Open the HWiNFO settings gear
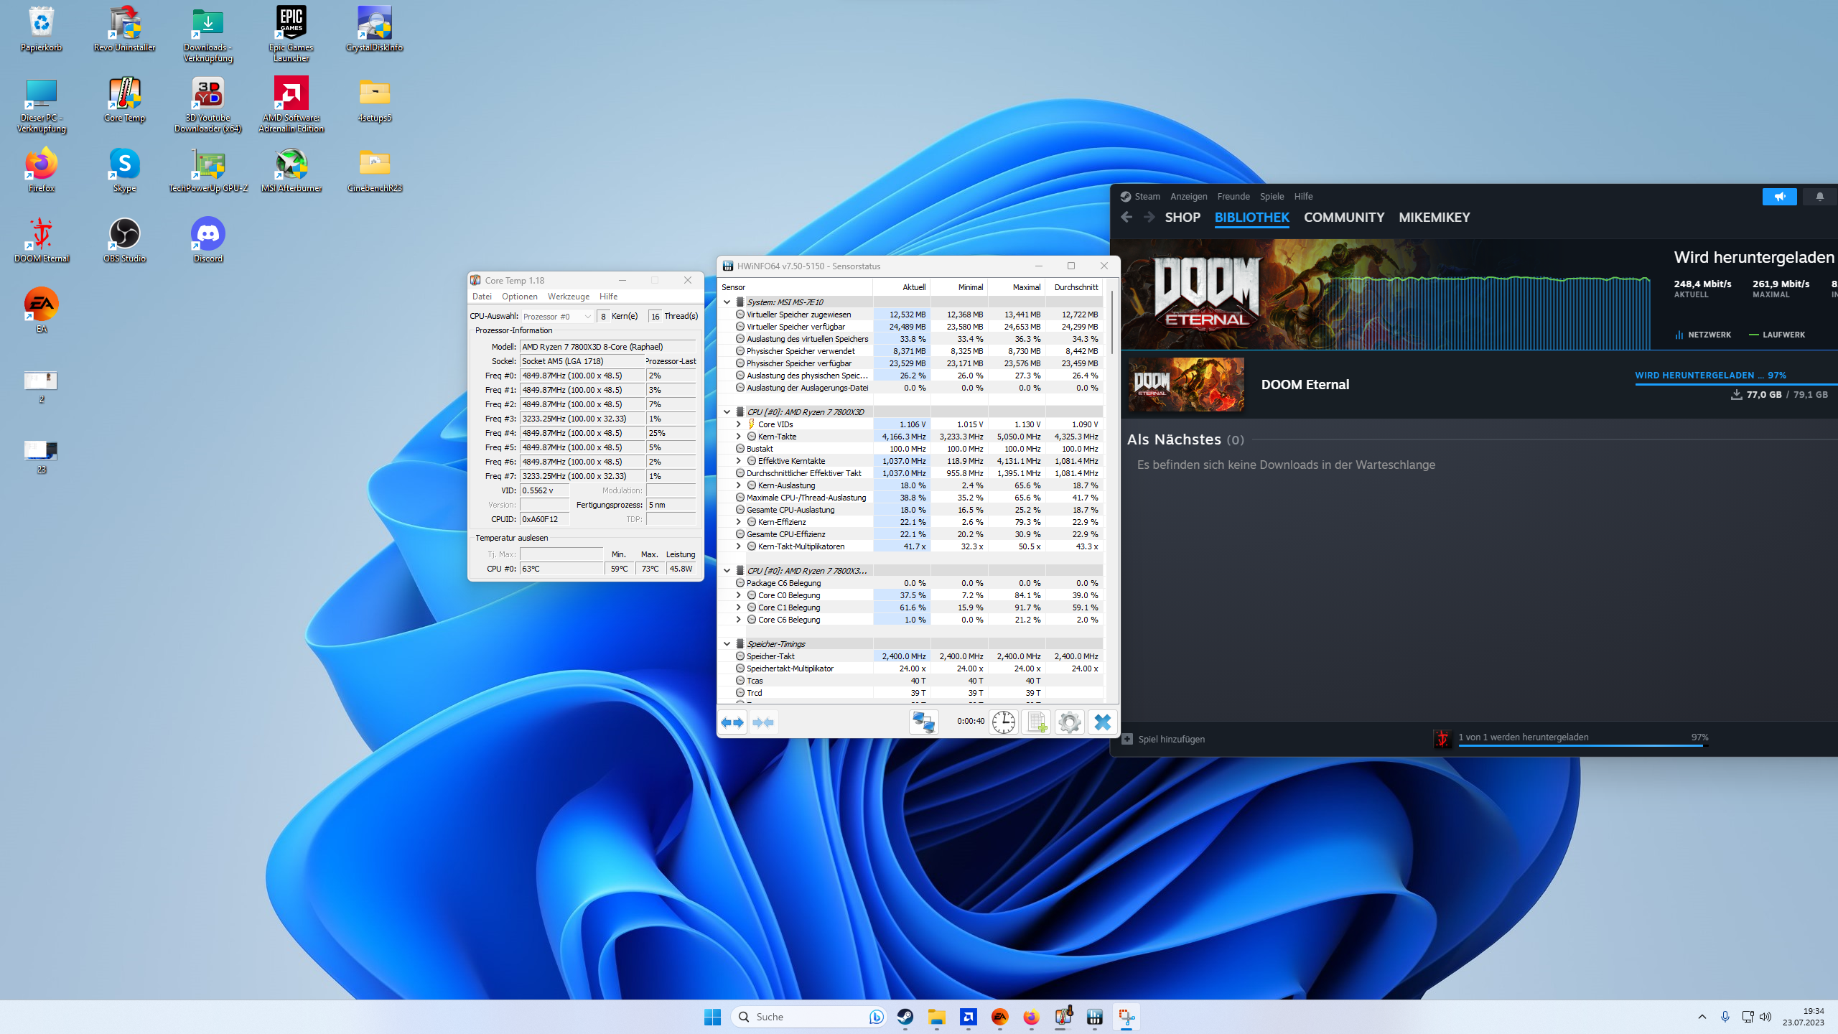Image resolution: width=1838 pixels, height=1034 pixels. click(x=1069, y=722)
